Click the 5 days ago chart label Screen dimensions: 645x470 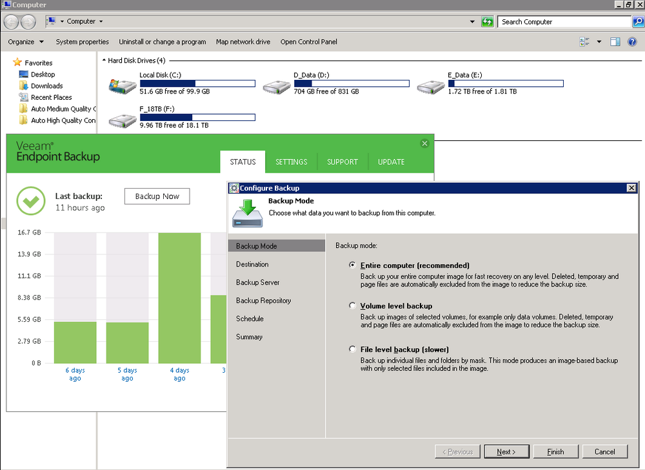127,374
